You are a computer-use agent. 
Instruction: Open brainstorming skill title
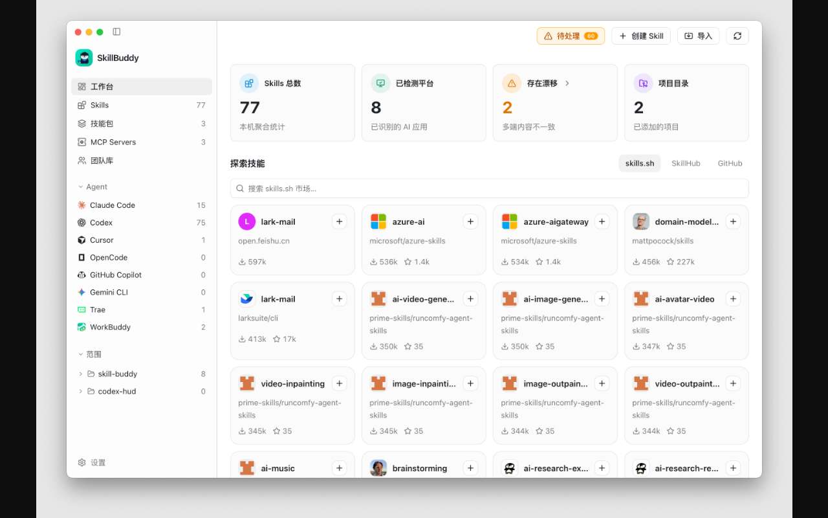[x=419, y=468]
